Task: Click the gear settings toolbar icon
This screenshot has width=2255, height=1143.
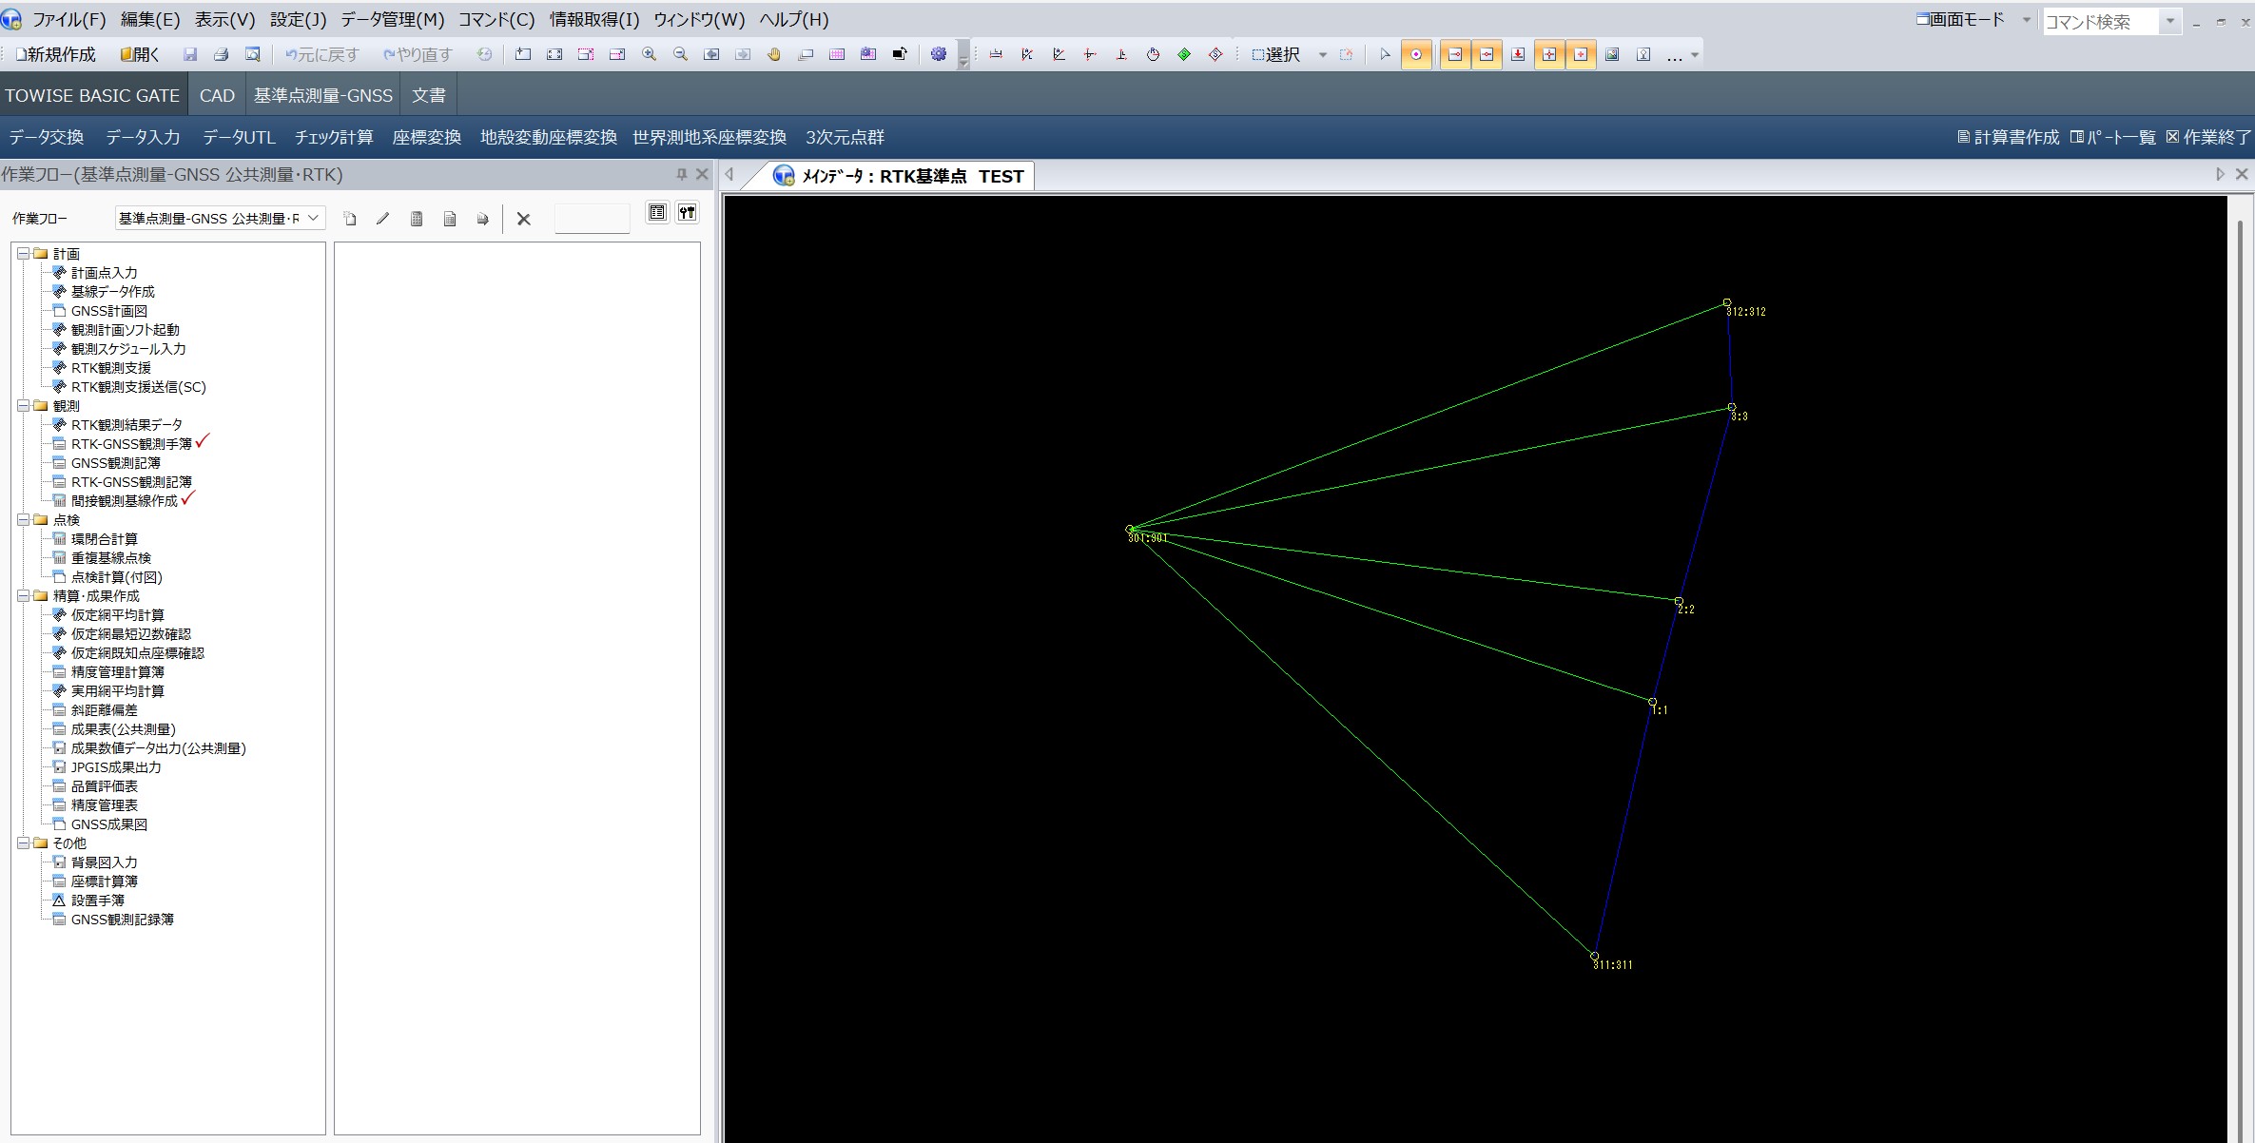Action: click(939, 55)
